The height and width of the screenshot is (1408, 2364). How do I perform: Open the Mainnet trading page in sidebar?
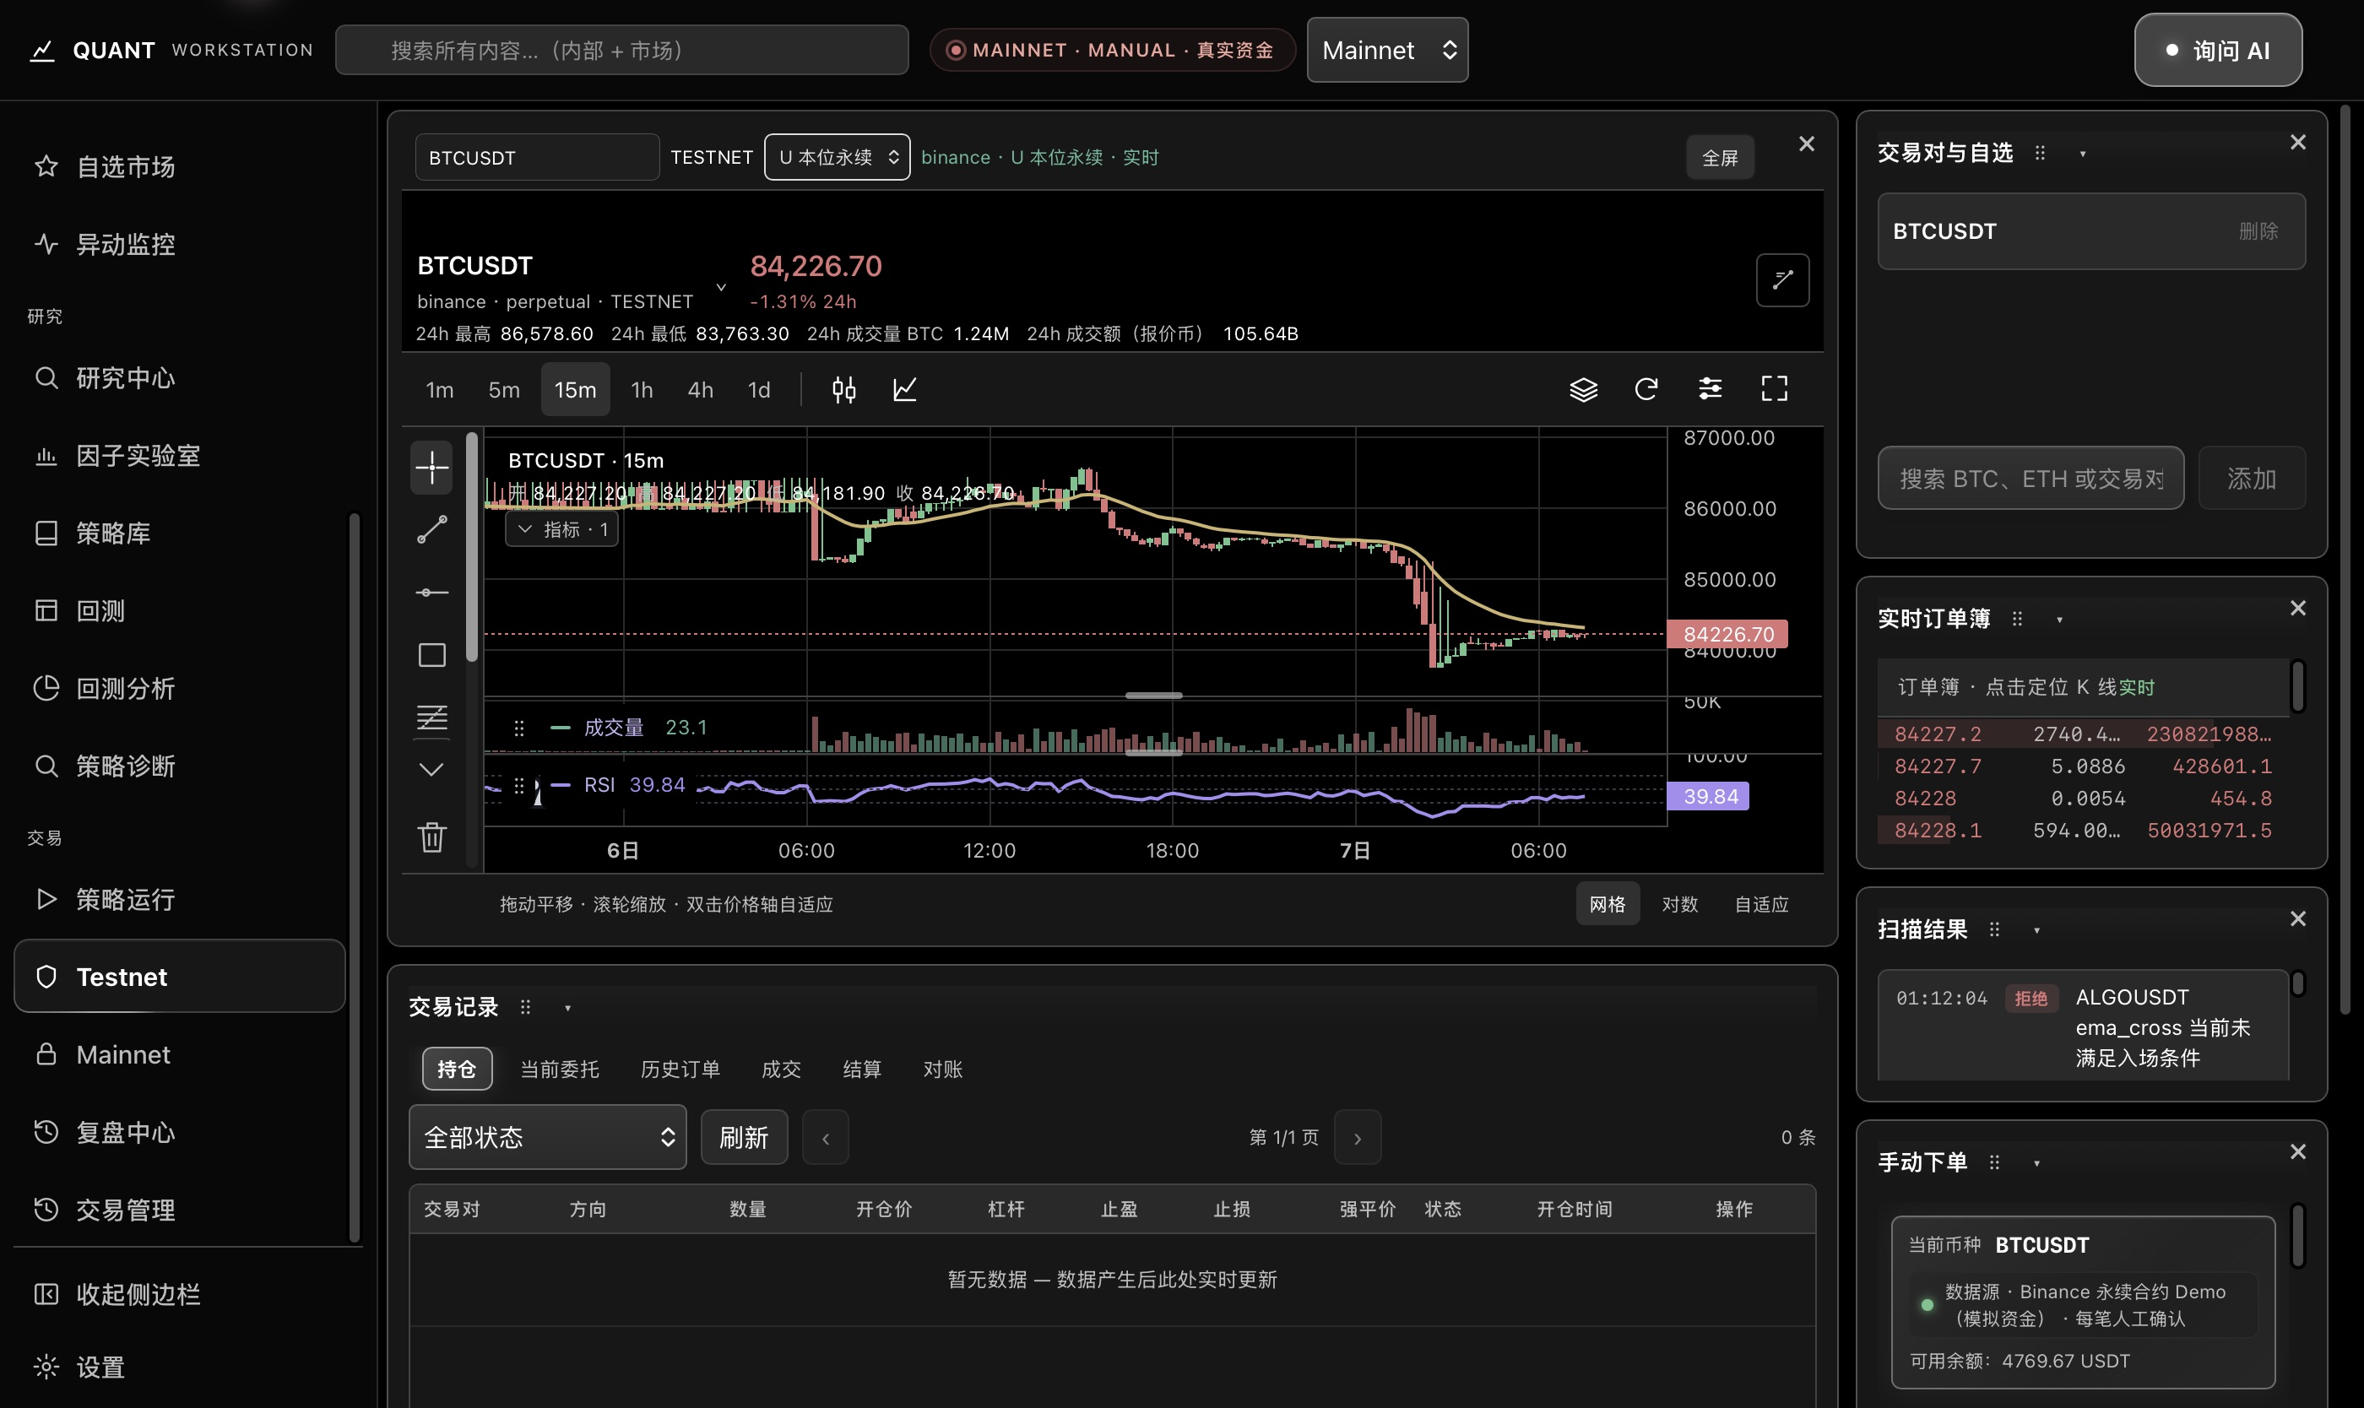click(x=181, y=1055)
